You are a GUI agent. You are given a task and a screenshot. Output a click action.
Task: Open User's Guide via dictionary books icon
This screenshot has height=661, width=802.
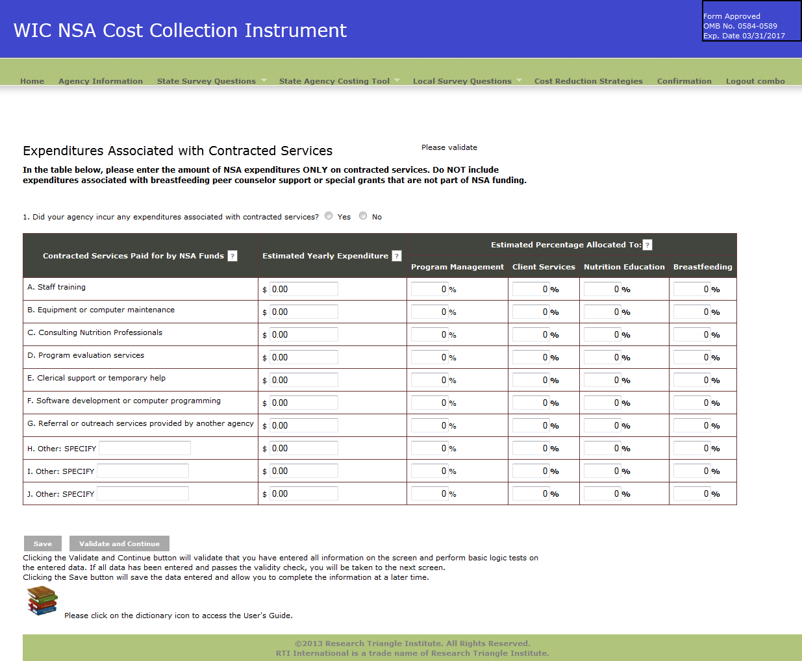click(42, 601)
